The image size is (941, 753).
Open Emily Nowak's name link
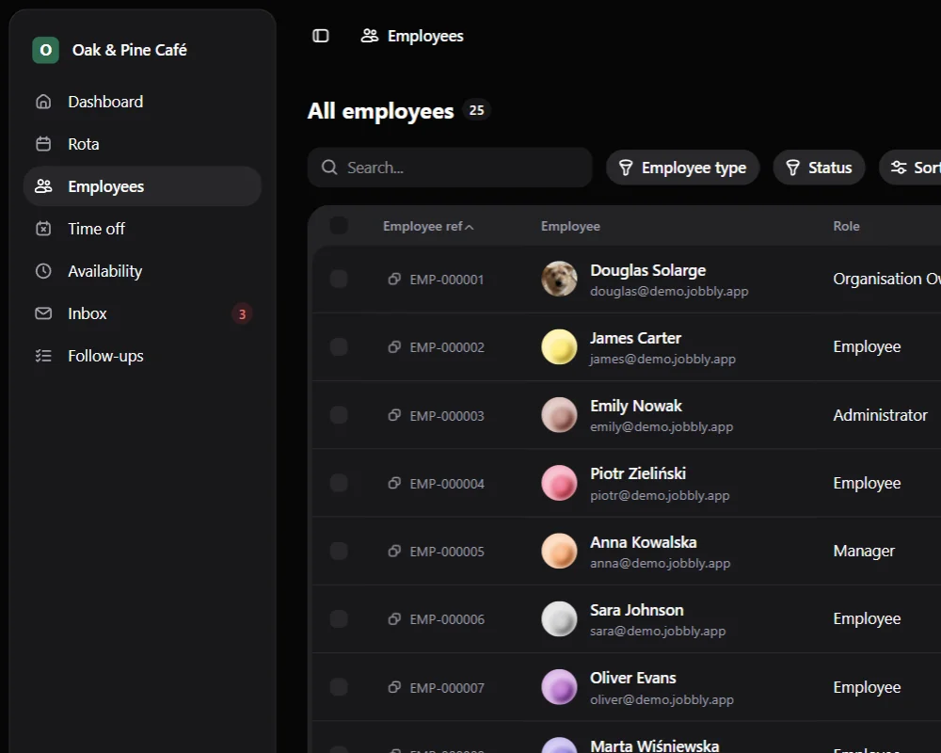click(x=635, y=406)
